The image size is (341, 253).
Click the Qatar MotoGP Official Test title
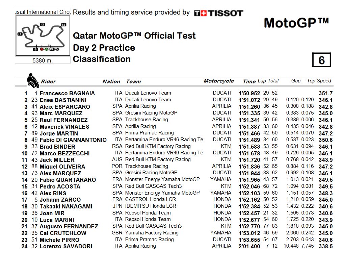[134, 36]
